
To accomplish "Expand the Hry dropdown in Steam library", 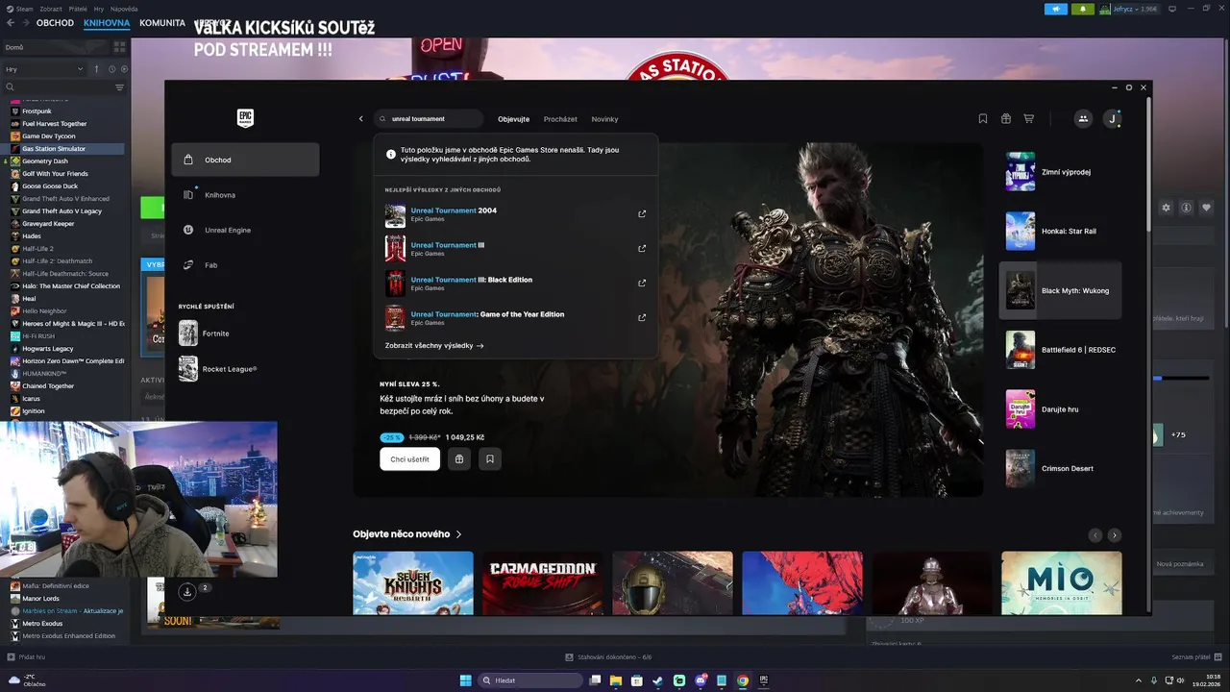I will coord(44,69).
